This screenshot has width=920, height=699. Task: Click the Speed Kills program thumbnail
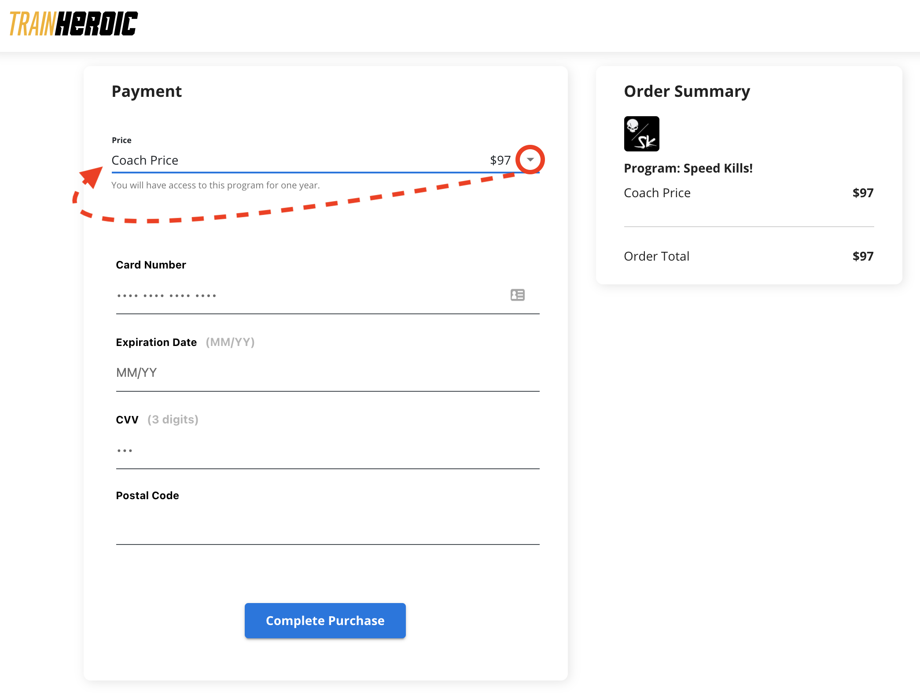point(641,134)
